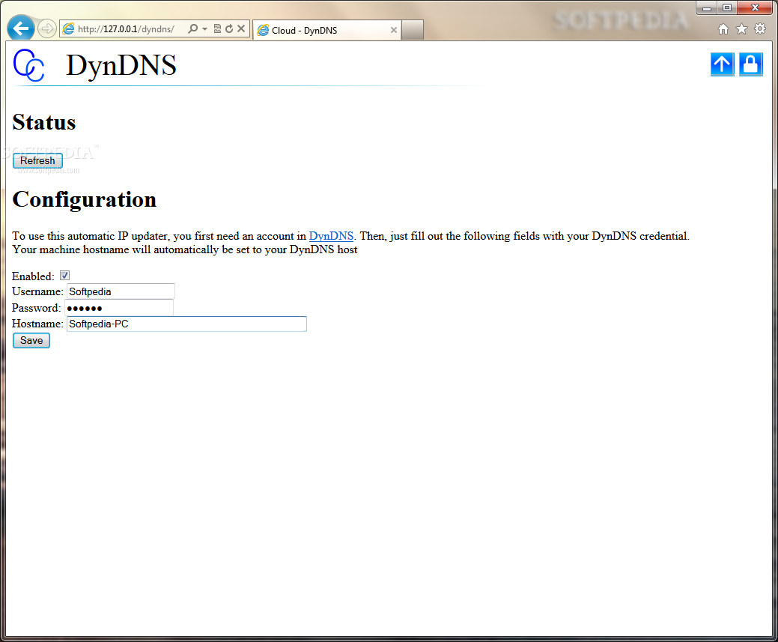The height and width of the screenshot is (642, 778).
Task: Go back with the browser Back arrow
Action: pos(21,28)
